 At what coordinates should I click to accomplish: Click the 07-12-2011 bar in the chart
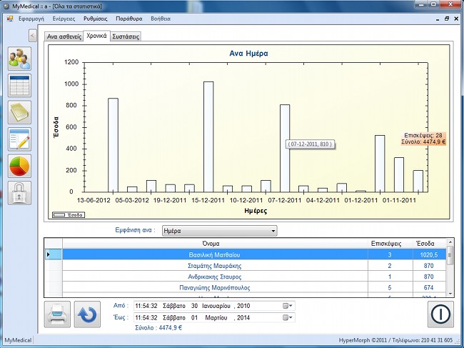click(x=285, y=149)
